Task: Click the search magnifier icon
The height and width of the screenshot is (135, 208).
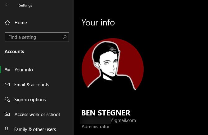Action: (65, 37)
